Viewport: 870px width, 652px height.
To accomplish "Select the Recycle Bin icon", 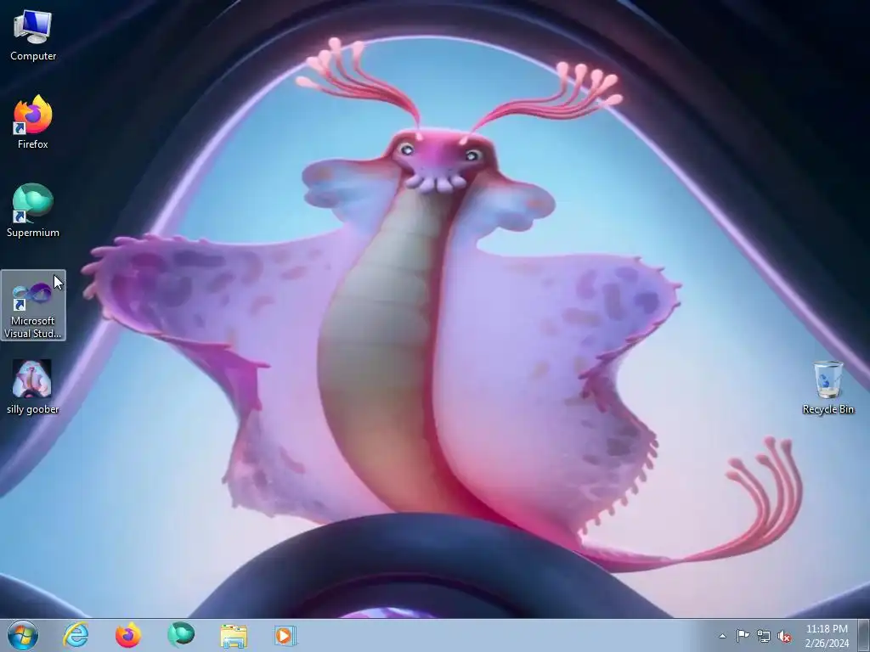I will [828, 387].
